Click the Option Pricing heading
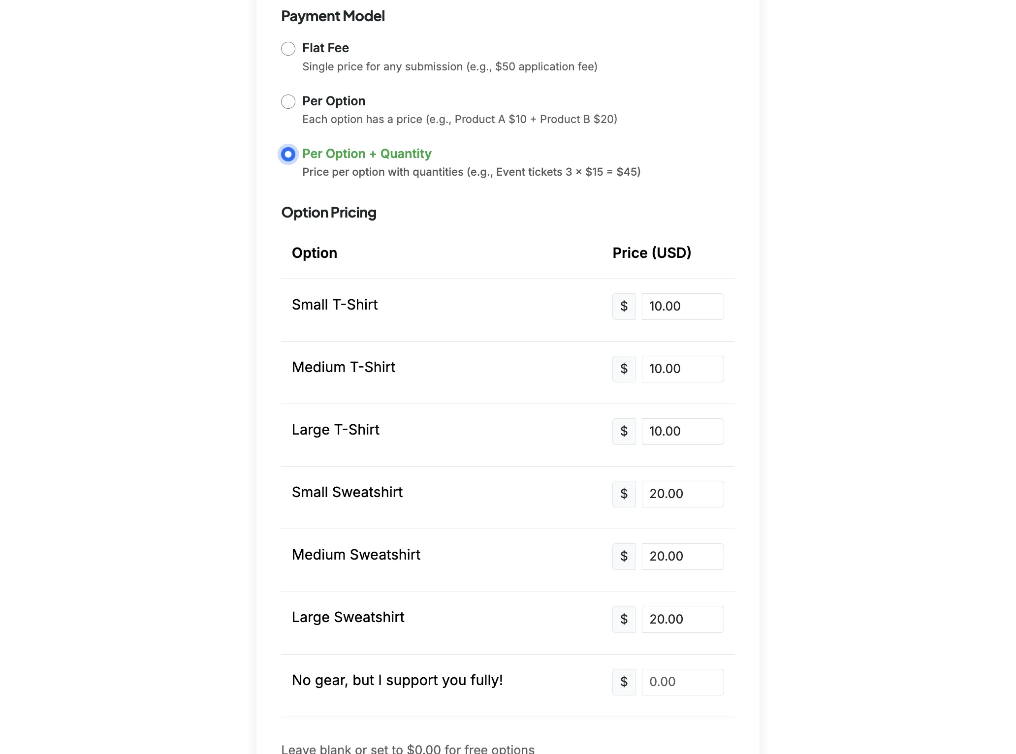The height and width of the screenshot is (754, 1016). pyautogui.click(x=329, y=213)
